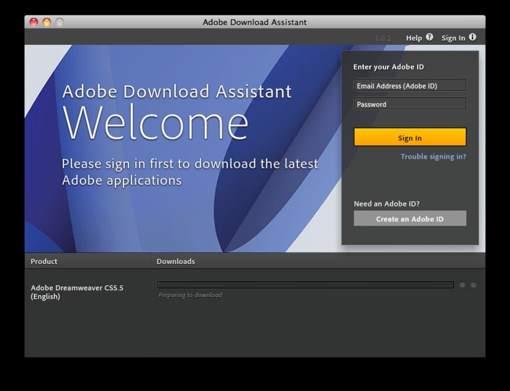The image size is (510, 391).
Task: Close the Adobe Download Assistant window
Action: [34, 22]
